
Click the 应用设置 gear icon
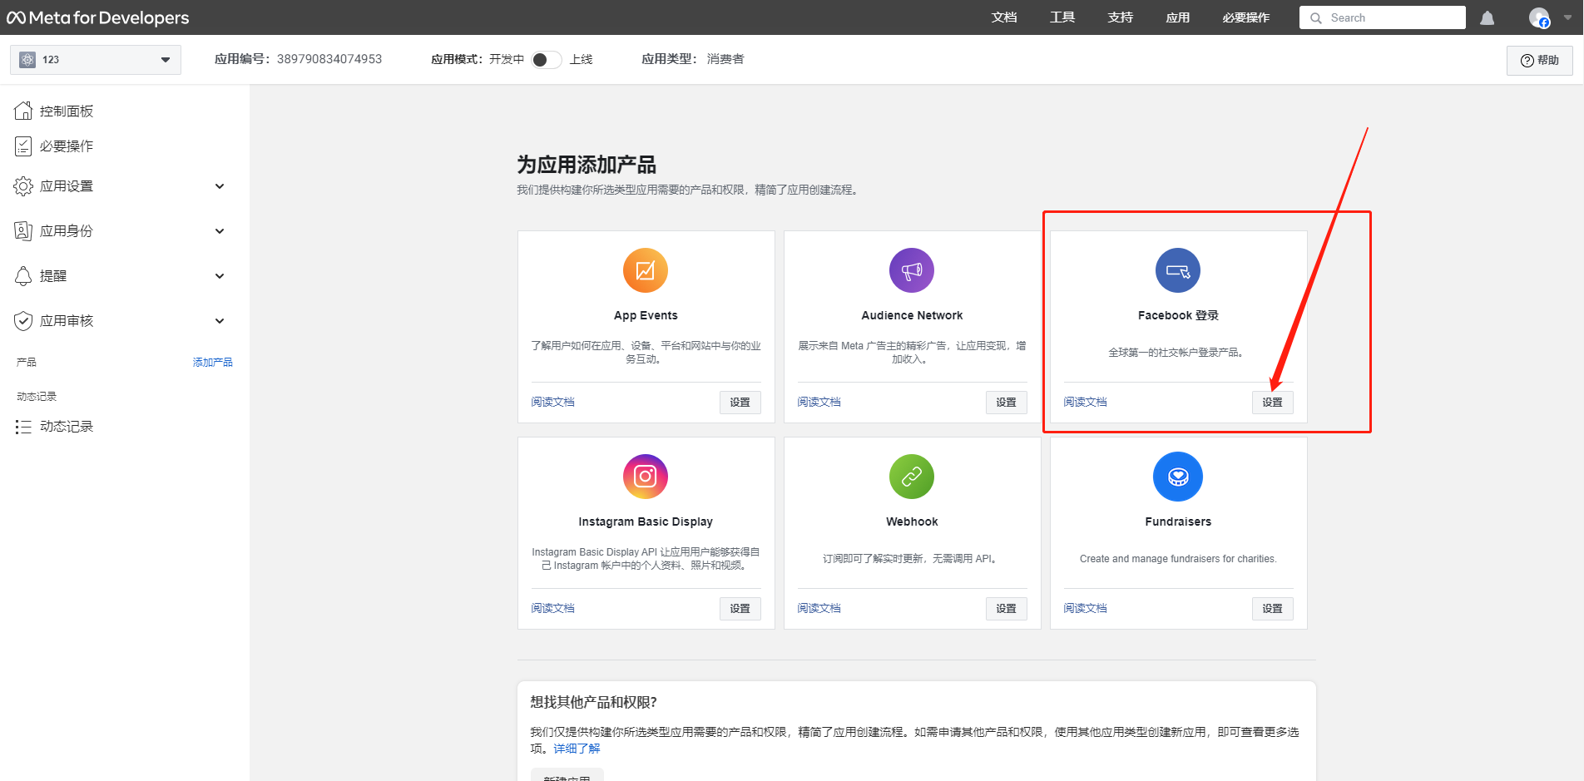click(x=23, y=186)
